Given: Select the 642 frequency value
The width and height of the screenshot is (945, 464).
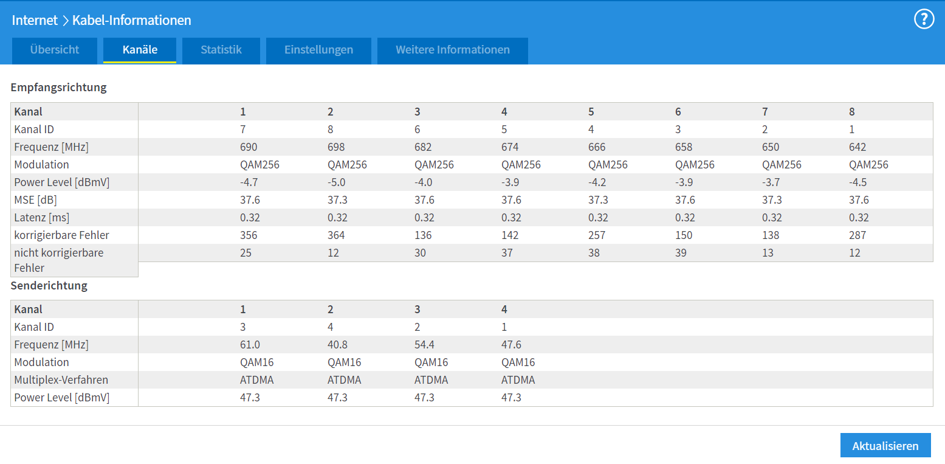Looking at the screenshot, I should tap(857, 147).
